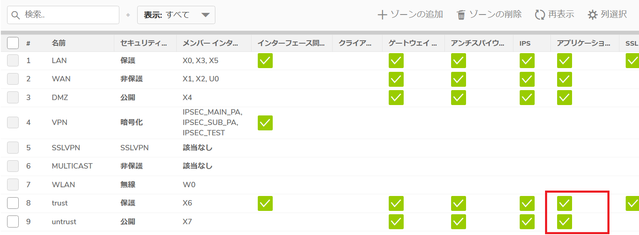
Task: Sort by the 名前 column header
Action: [59, 43]
